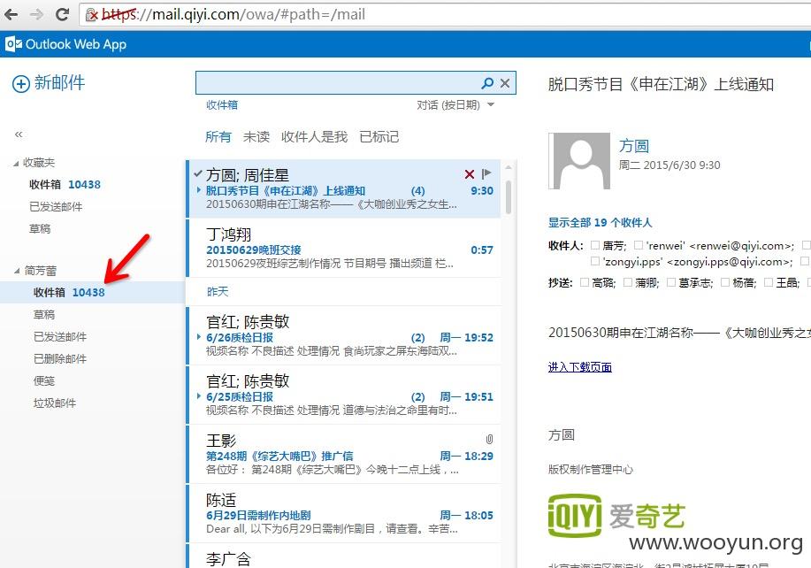Viewport: 811px width, 568px height.
Task: Tick the checkbox next to 唐芳
Action: pos(595,245)
